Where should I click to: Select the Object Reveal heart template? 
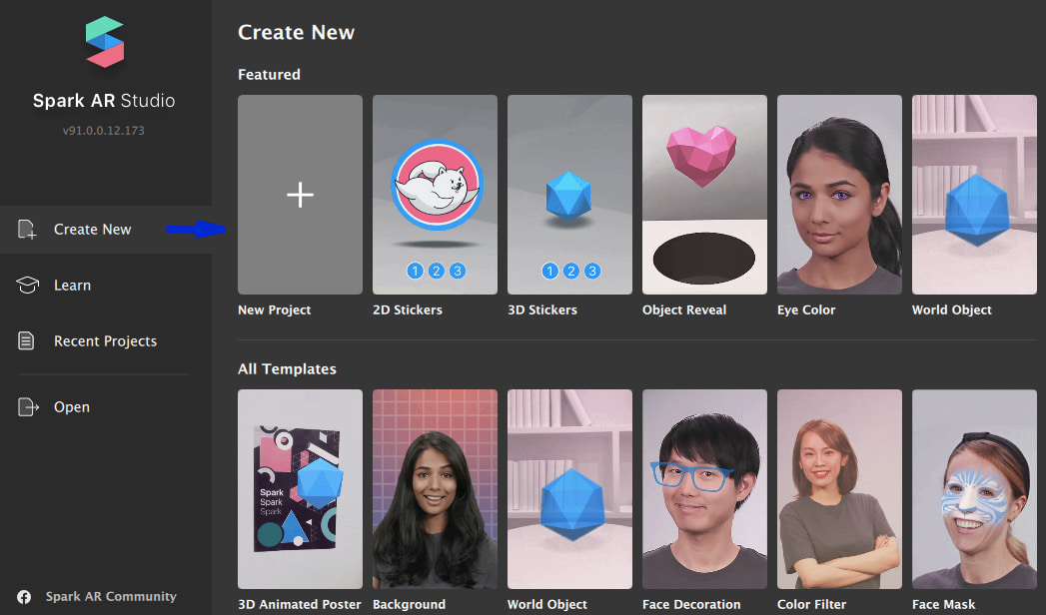(704, 195)
